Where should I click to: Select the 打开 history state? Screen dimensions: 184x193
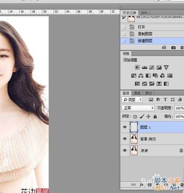coord(152,27)
